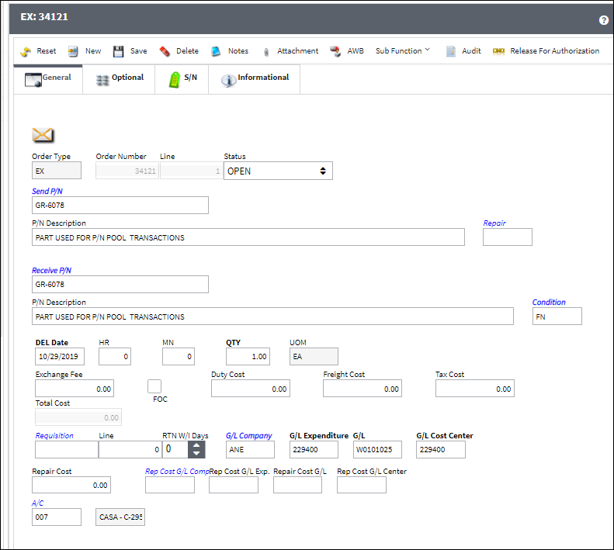The width and height of the screenshot is (614, 550).
Task: Click the Receive P/N input field
Action: click(120, 284)
